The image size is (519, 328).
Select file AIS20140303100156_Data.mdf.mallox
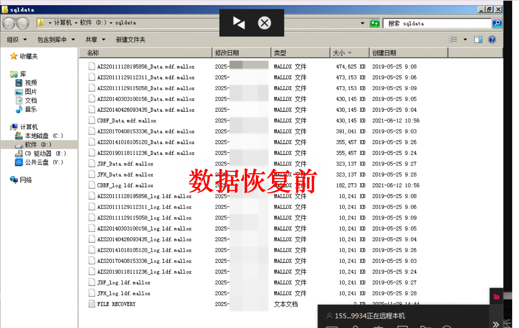click(x=146, y=99)
